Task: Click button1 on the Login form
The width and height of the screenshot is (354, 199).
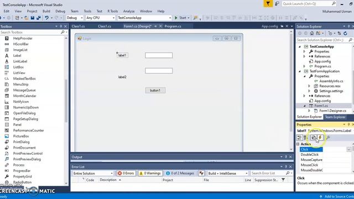Action: [155, 90]
